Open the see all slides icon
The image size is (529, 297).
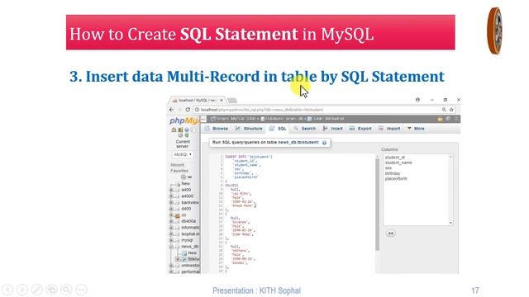(x=51, y=290)
